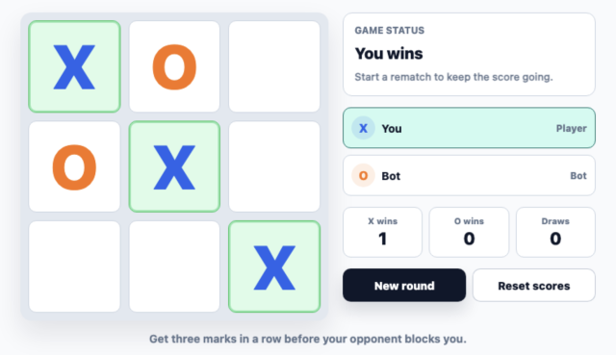Click the round O badge beside Bot
Viewport: 616px width, 355px height.
[363, 175]
